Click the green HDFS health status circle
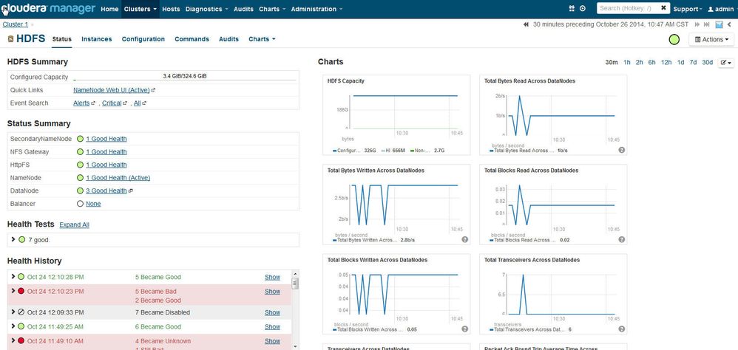 [x=674, y=39]
